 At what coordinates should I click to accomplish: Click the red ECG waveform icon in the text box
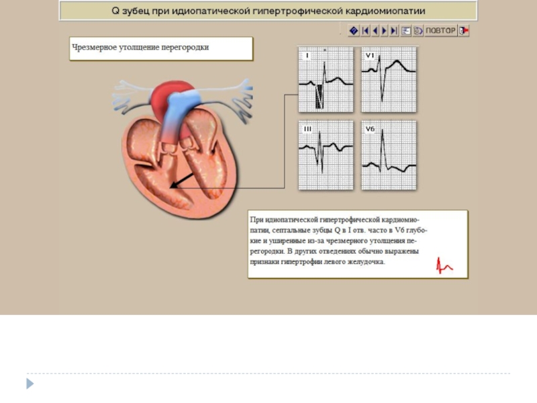pyautogui.click(x=444, y=265)
